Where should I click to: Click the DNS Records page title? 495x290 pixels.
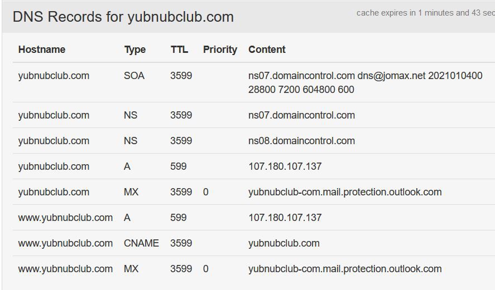[x=123, y=17]
